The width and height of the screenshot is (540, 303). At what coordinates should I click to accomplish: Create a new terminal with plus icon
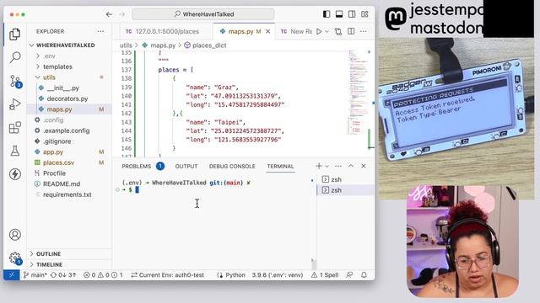click(x=319, y=166)
